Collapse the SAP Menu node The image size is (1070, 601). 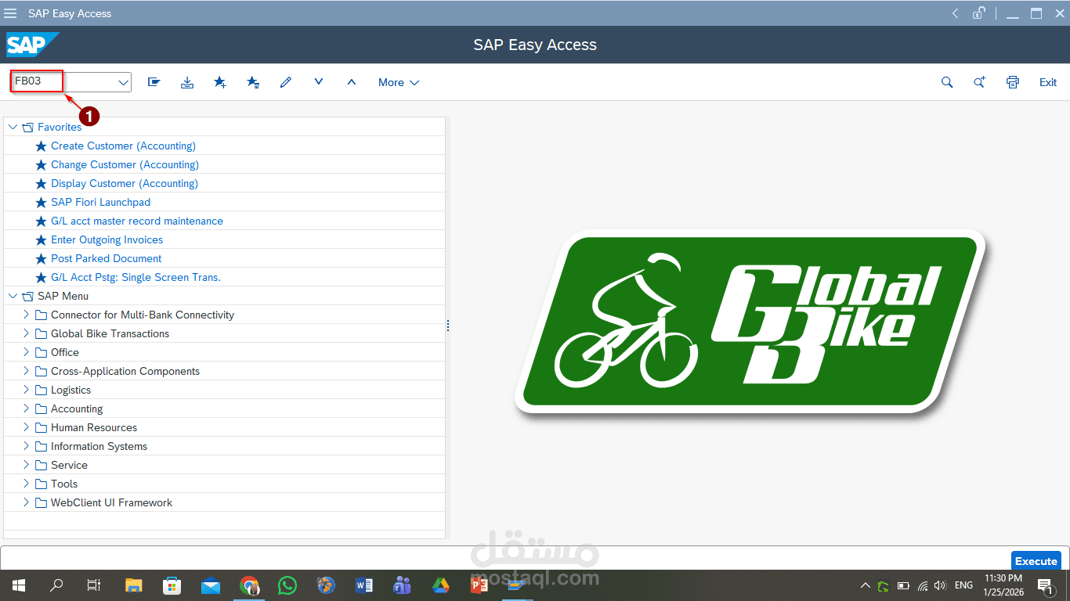click(13, 296)
